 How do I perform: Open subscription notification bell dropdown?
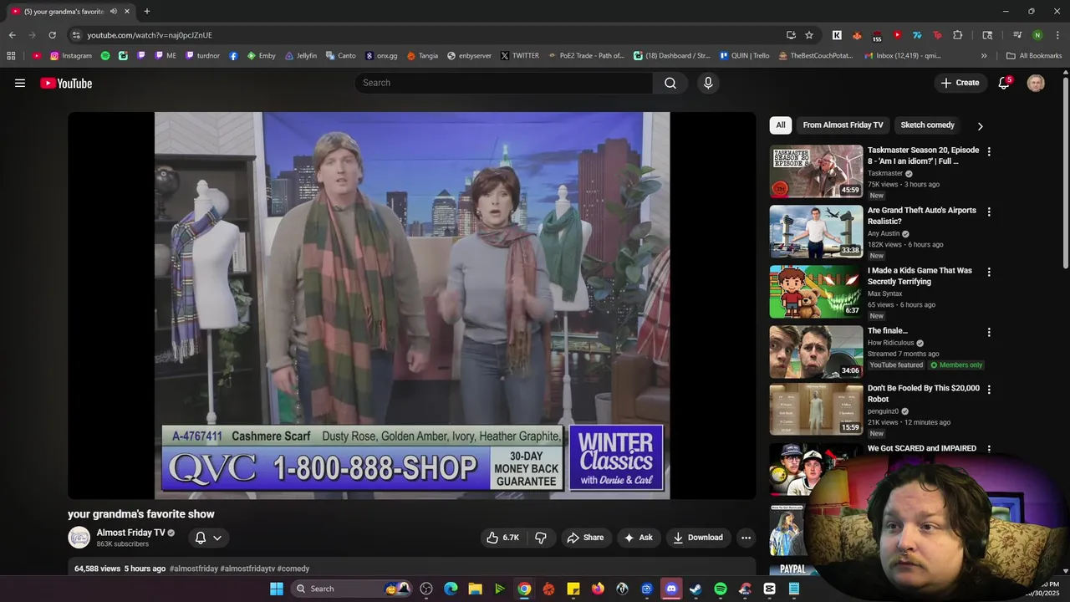(x=208, y=538)
